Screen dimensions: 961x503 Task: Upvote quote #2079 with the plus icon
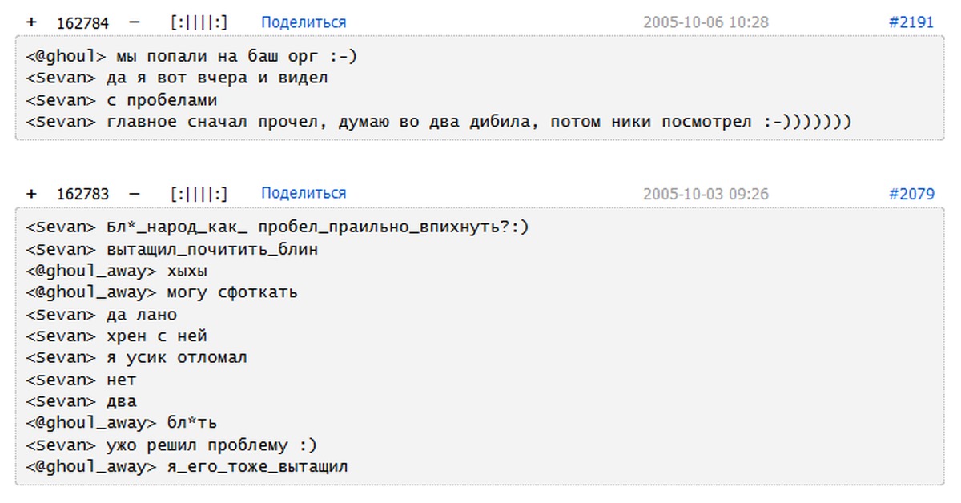pyautogui.click(x=31, y=194)
